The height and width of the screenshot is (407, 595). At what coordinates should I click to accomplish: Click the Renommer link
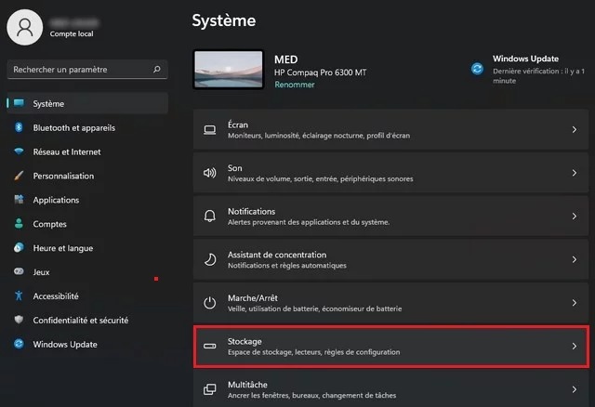(294, 85)
